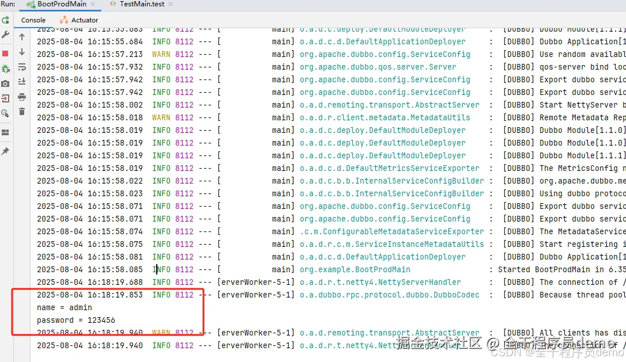Click the .c.m.ConfigurableMetadataServiceExporter logger name
Viewport: 626px width, 362px height.
click(391, 231)
